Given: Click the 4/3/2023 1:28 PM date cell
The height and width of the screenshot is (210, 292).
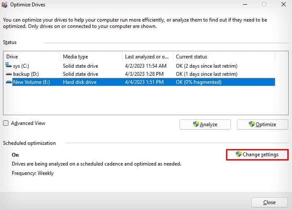Looking at the screenshot, I should coord(144,74).
